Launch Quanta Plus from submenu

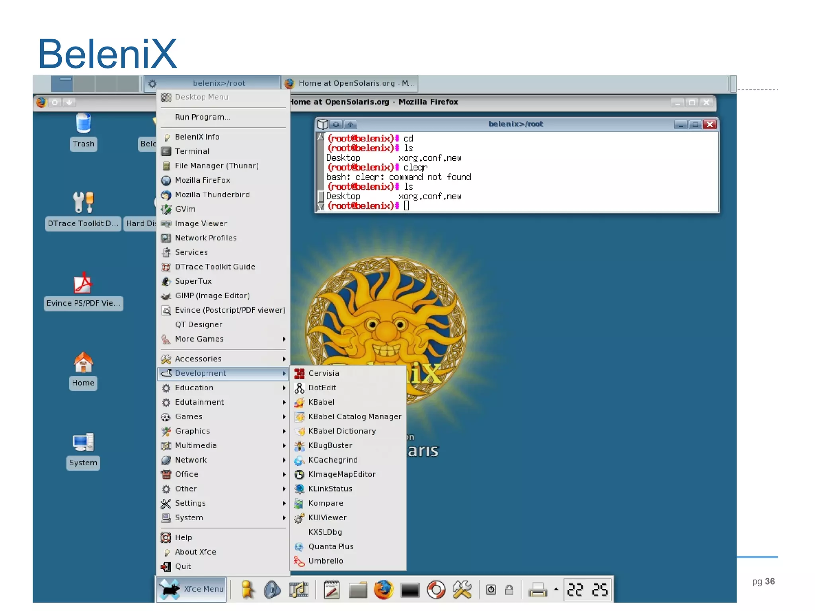[348, 547]
